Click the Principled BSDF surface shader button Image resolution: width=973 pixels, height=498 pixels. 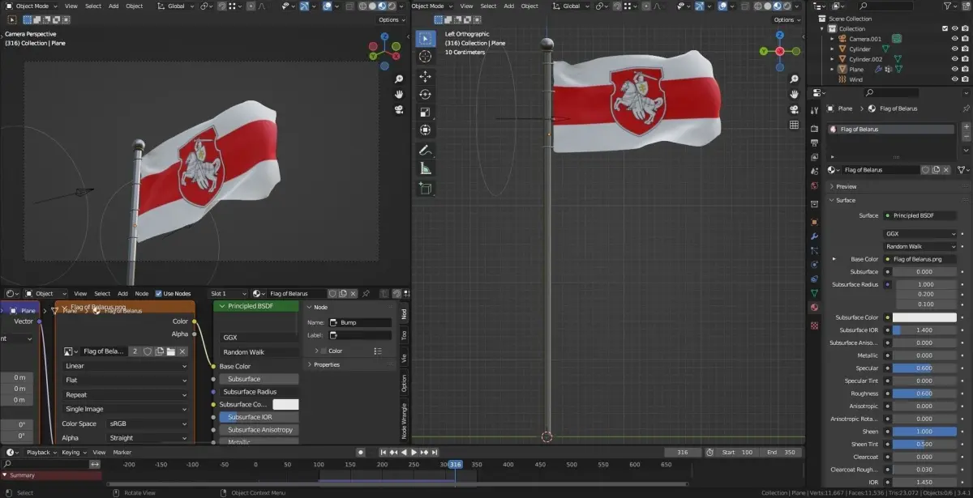[x=920, y=215]
